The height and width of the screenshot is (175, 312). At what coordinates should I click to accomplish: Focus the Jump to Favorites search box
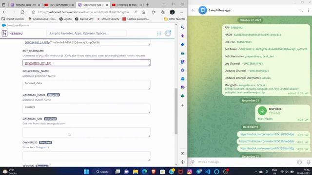[86, 34]
